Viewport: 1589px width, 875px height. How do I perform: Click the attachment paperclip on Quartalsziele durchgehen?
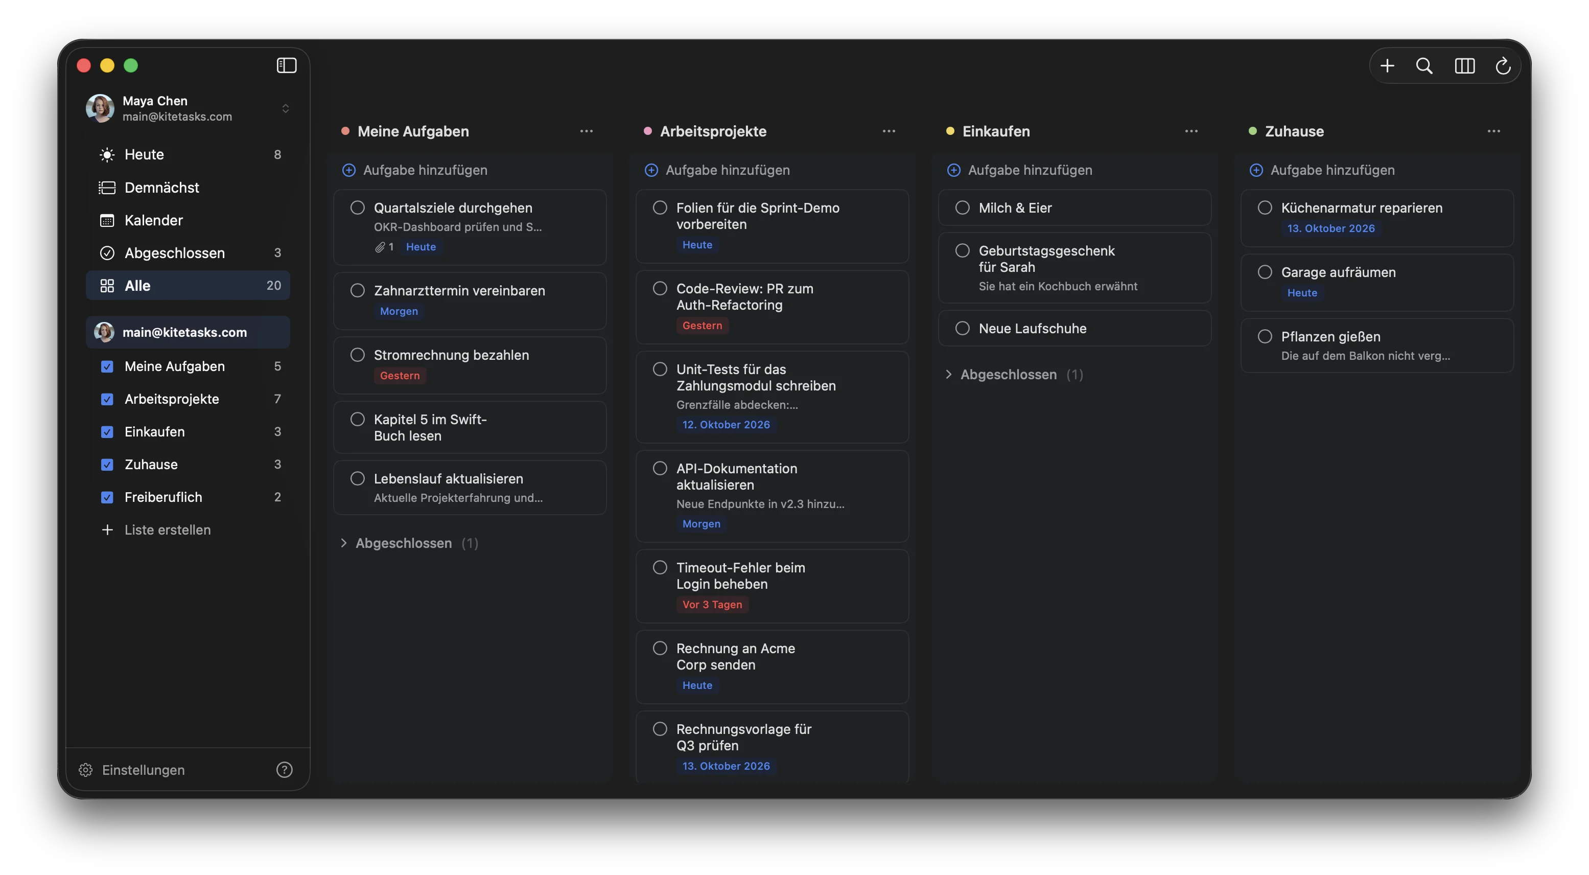click(x=380, y=247)
